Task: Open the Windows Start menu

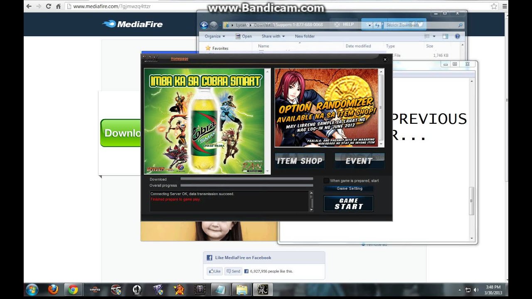Action: 32,289
